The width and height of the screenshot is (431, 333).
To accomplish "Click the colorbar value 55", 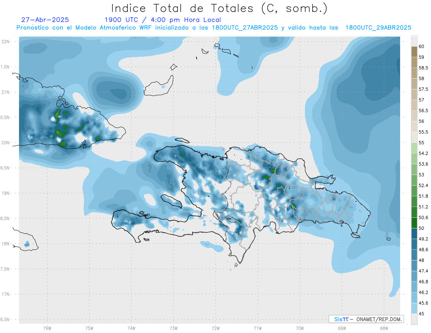I will [x=422, y=143].
